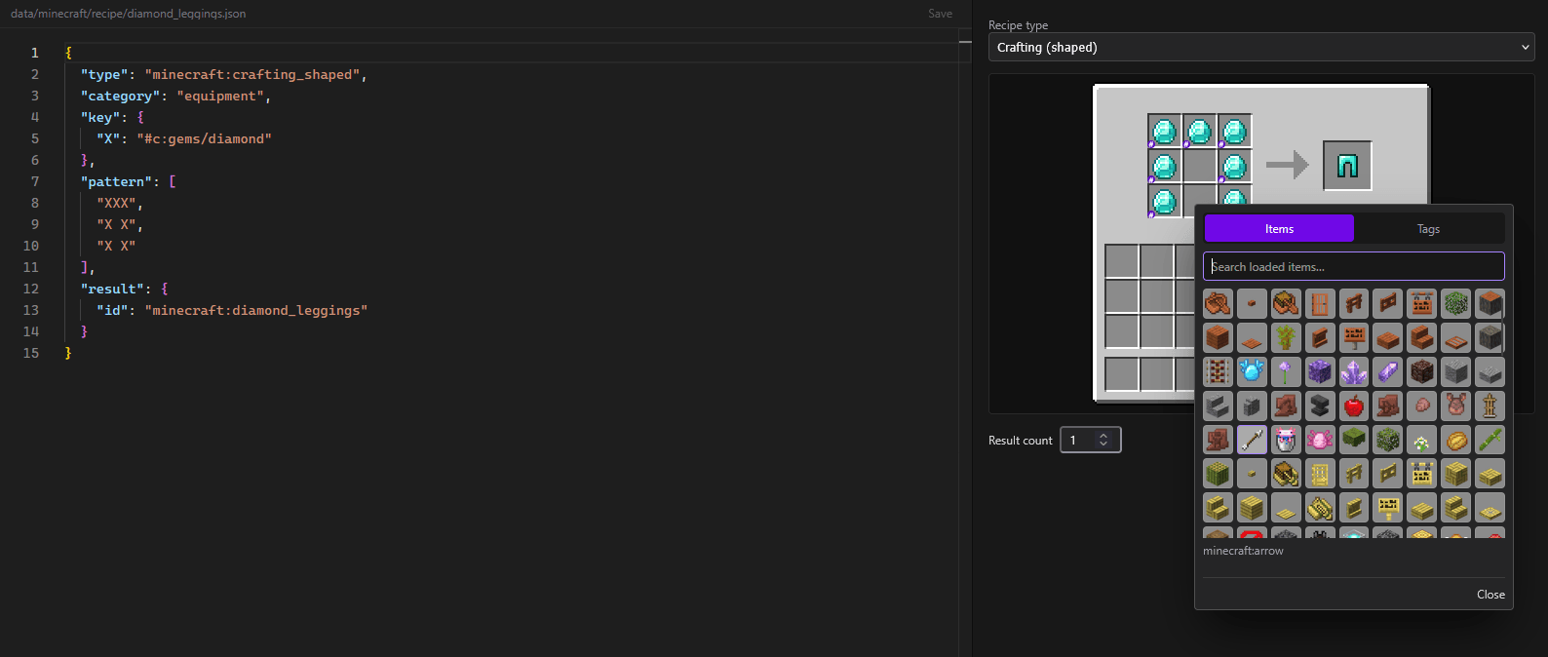
Task: Click the "#c:gems/diamond" key value
Action: coord(204,138)
